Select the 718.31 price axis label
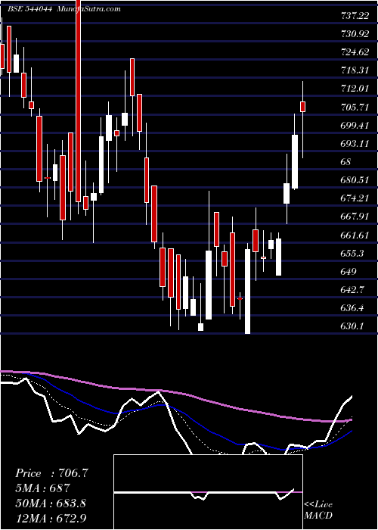378x530 pixels. pyautogui.click(x=354, y=70)
